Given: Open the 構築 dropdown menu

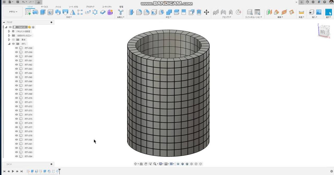Looking at the screenshot, I should [x=280, y=17].
